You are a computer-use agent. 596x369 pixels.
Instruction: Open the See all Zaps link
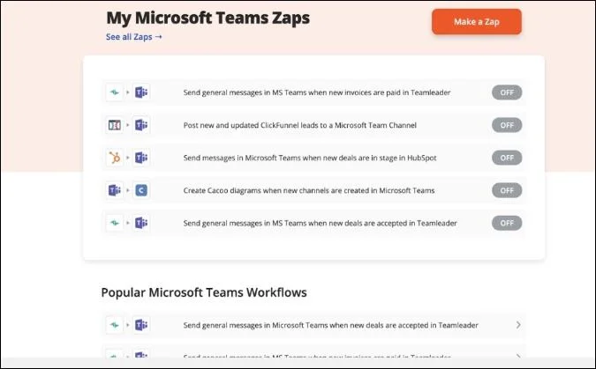(134, 37)
